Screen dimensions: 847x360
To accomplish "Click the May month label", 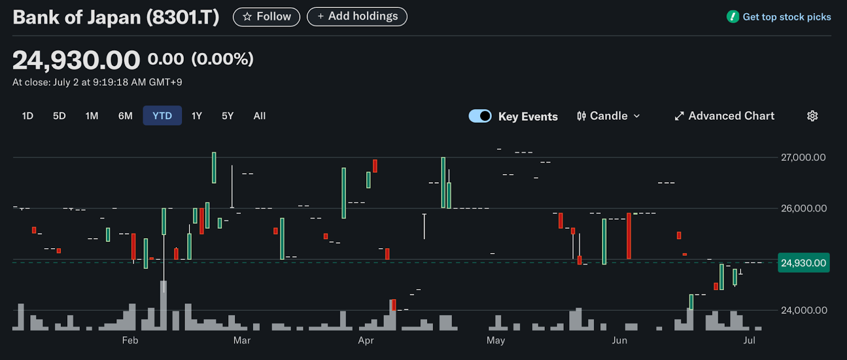I will 495,340.
